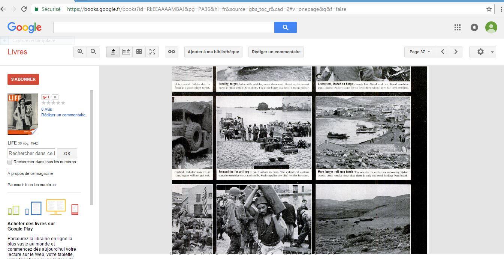Click the Google Play devices illustration
504x259 pixels.
coord(43,207)
